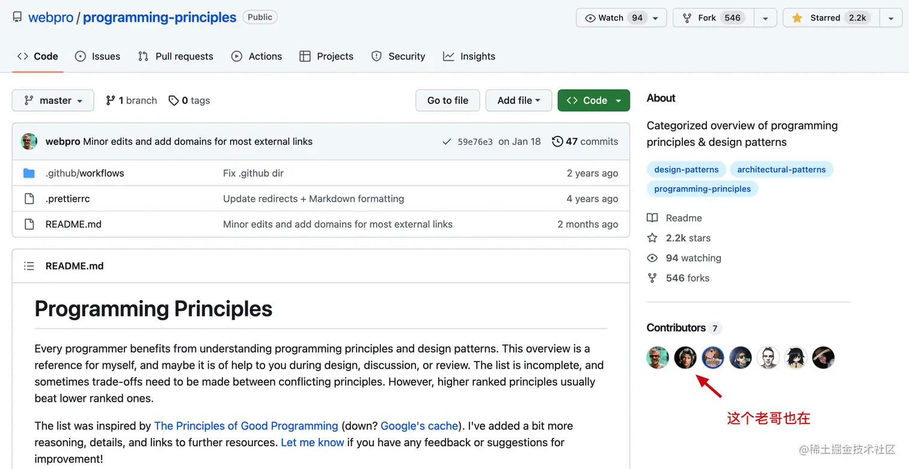The height and width of the screenshot is (469, 909).
Task: View the 94 watching link
Action: (684, 258)
